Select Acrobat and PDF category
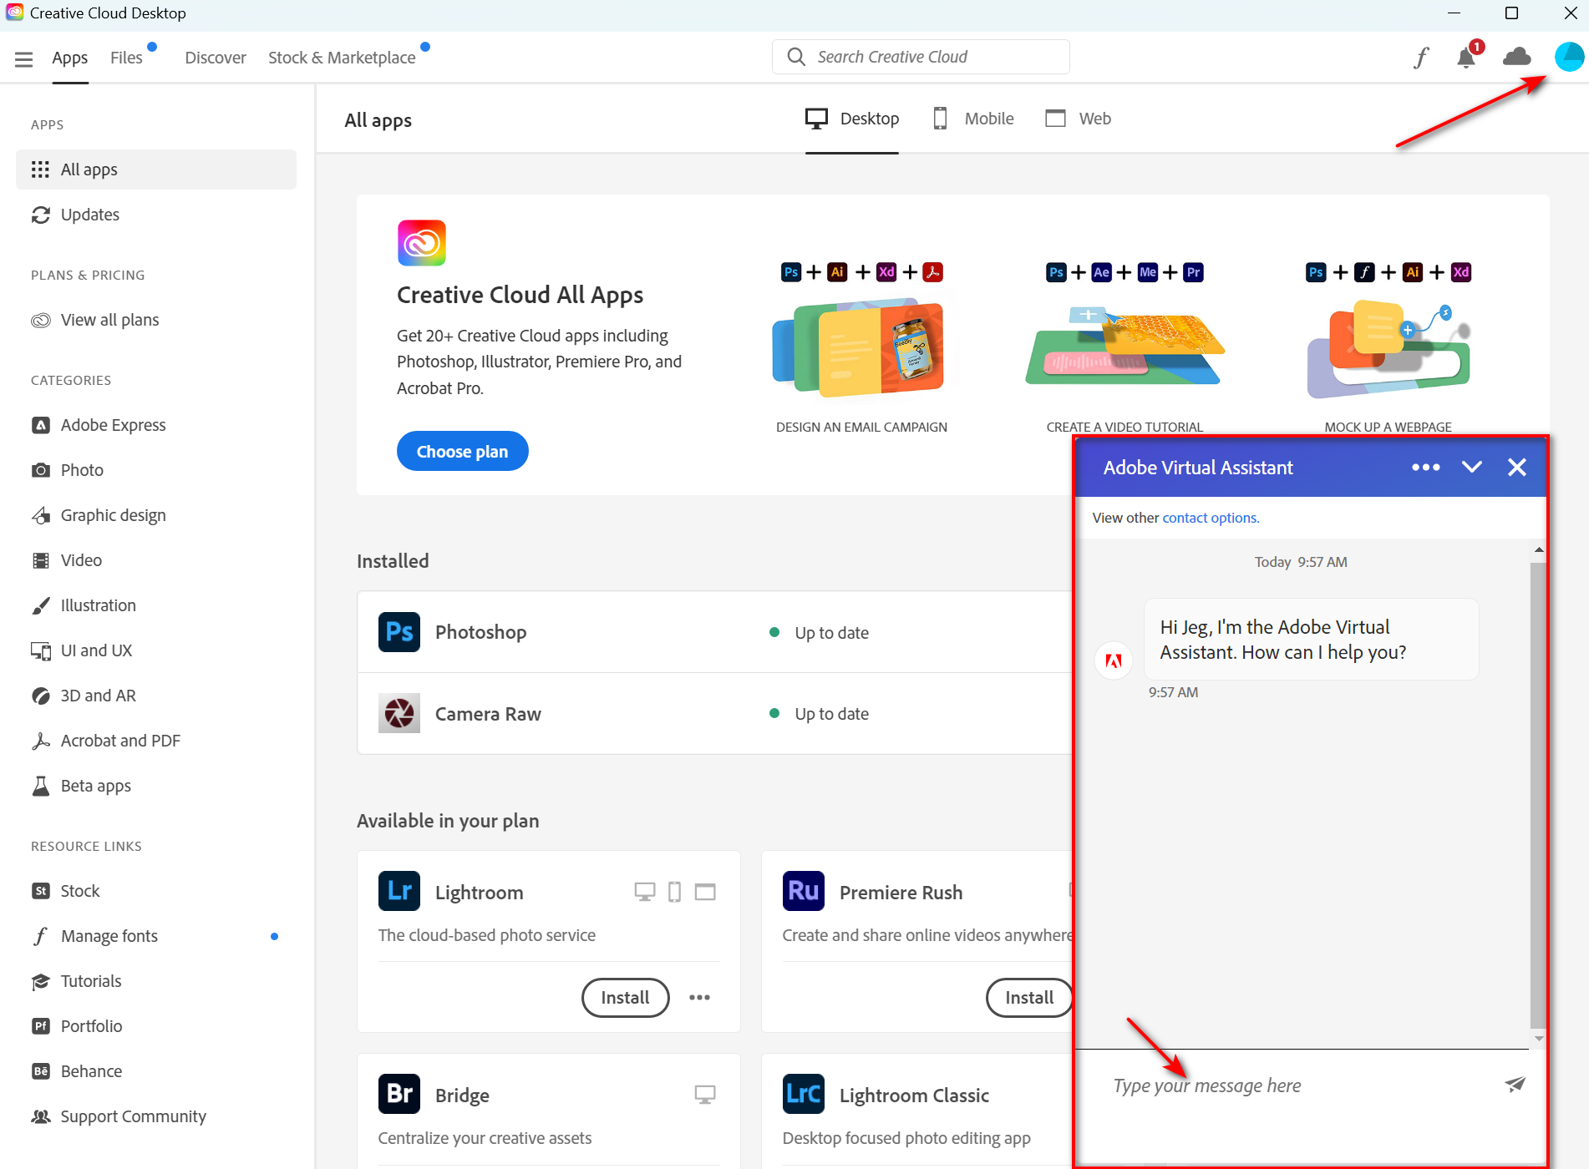The image size is (1589, 1169). 156,741
